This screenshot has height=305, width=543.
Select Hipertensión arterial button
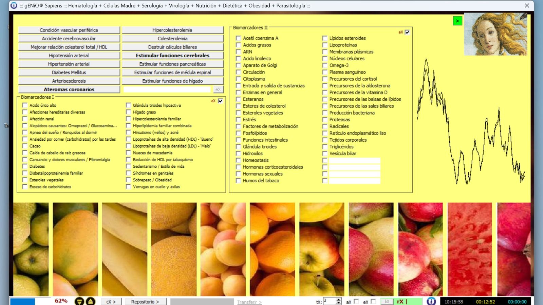69,64
